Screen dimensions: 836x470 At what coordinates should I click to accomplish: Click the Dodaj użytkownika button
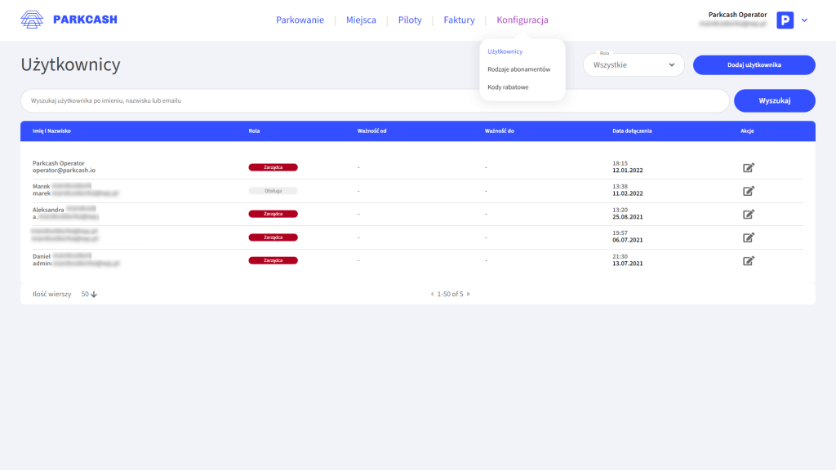(x=754, y=65)
